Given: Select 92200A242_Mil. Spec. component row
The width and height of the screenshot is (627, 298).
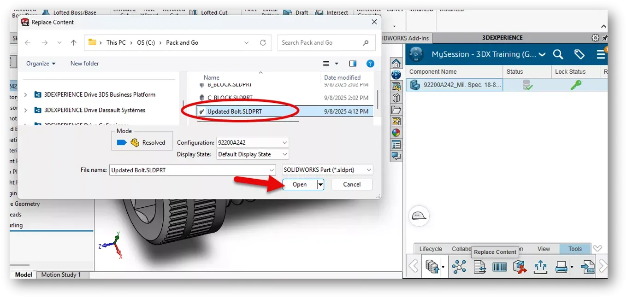Looking at the screenshot, I should point(454,85).
